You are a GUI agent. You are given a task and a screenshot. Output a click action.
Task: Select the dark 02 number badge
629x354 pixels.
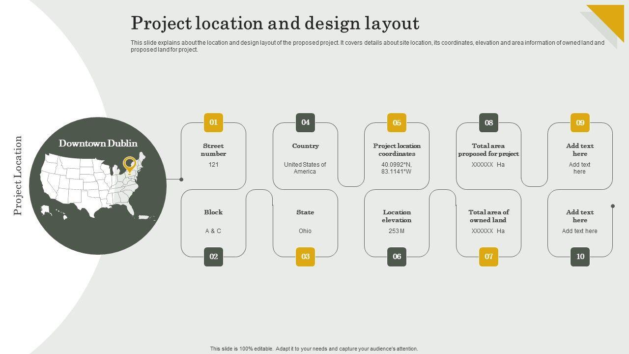pos(213,257)
